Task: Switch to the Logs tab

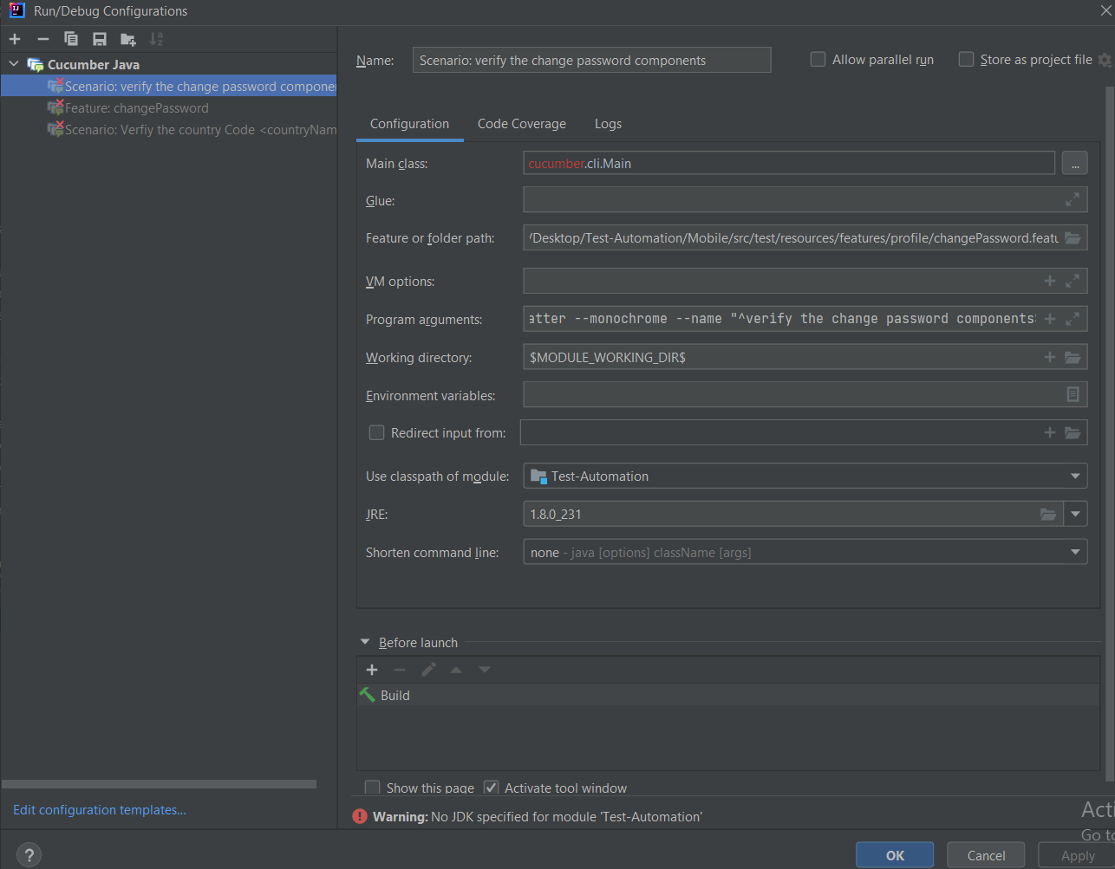Action: click(607, 124)
